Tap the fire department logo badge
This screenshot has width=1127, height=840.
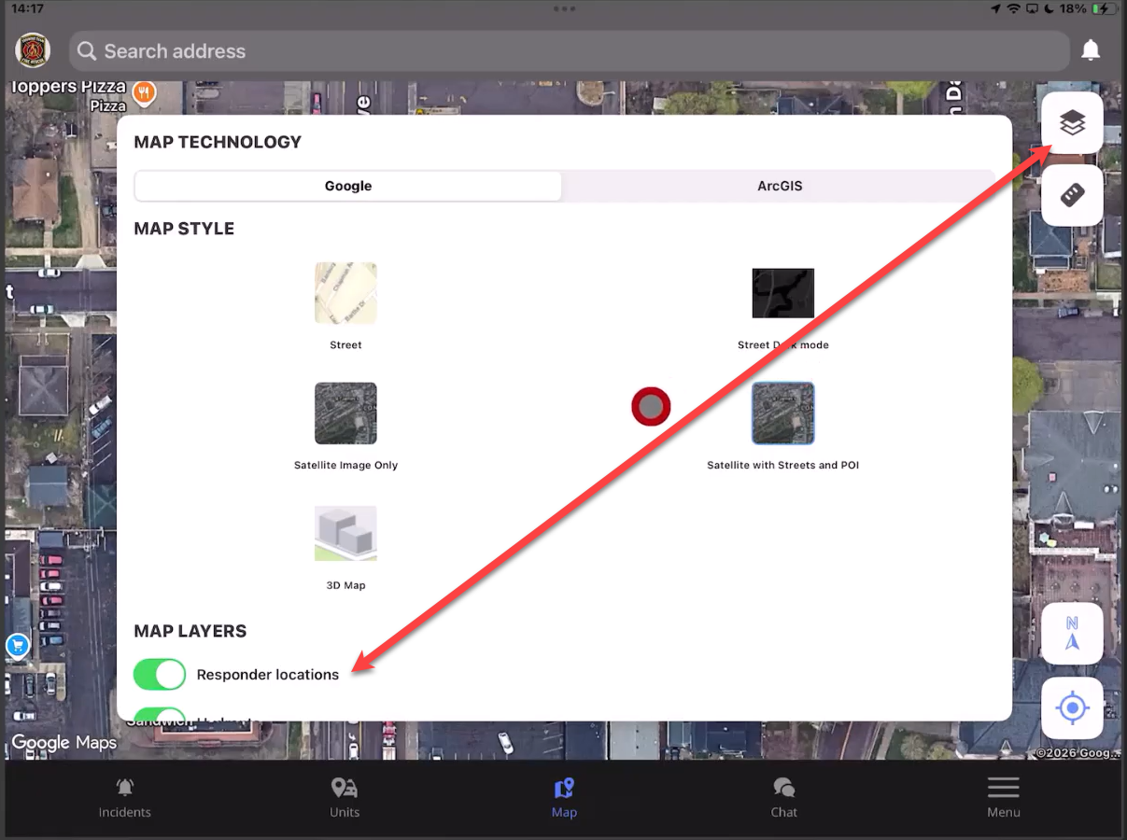[x=33, y=50]
